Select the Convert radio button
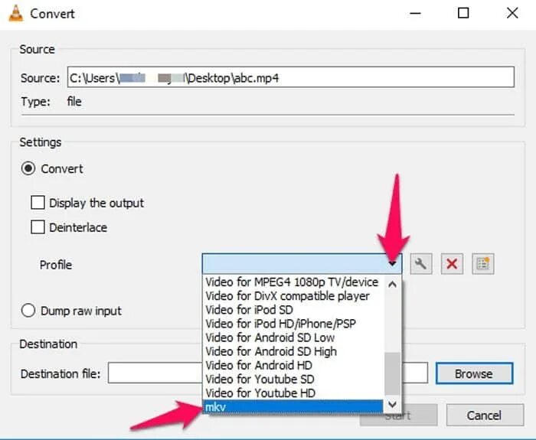The width and height of the screenshot is (536, 440). point(28,168)
